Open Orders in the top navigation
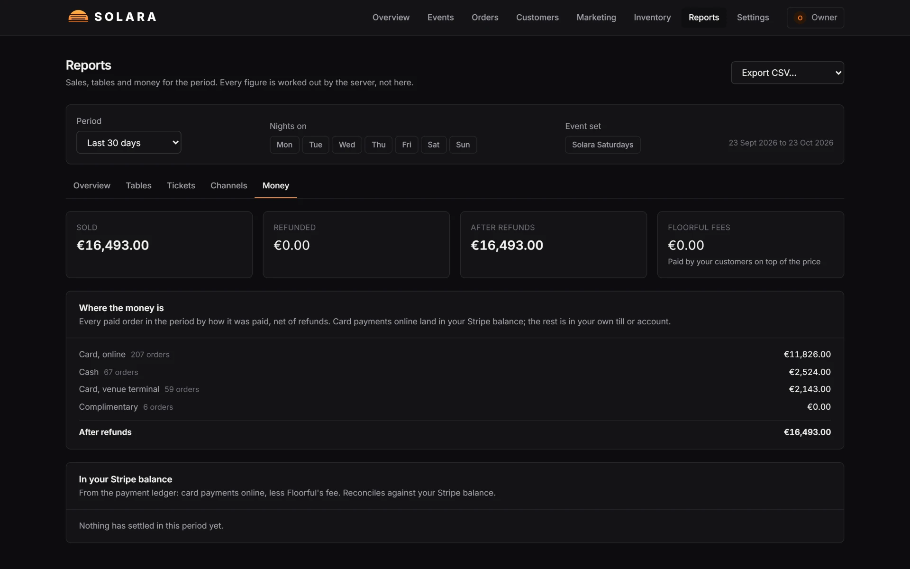Viewport: 910px width, 569px height. coord(485,18)
